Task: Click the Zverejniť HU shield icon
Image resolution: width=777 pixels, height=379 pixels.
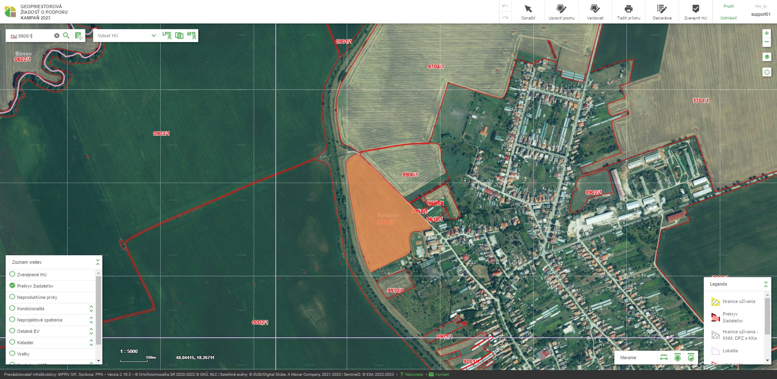Action: coord(696,8)
